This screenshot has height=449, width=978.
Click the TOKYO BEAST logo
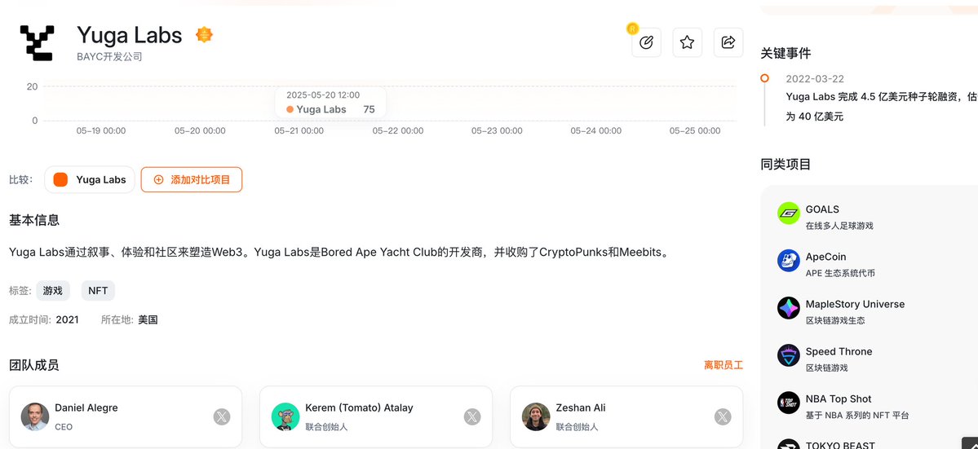[789, 444]
